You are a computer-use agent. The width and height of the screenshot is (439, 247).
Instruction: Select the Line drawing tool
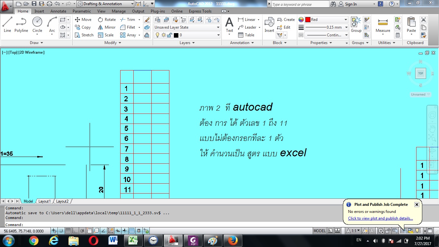point(7,24)
